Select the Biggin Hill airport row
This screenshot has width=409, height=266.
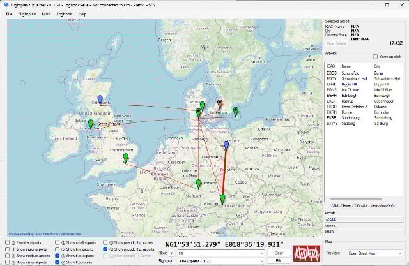[x=364, y=84]
